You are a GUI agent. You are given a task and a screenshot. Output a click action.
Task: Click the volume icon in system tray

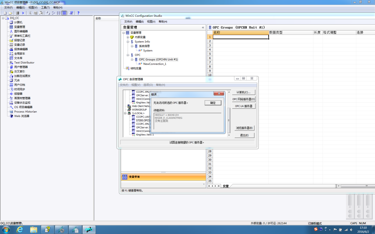pos(352,230)
